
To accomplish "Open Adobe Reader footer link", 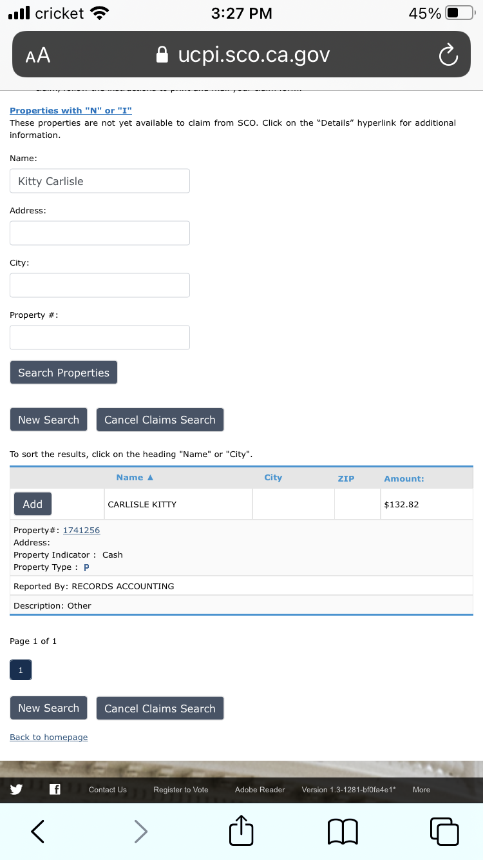I will tap(260, 790).
